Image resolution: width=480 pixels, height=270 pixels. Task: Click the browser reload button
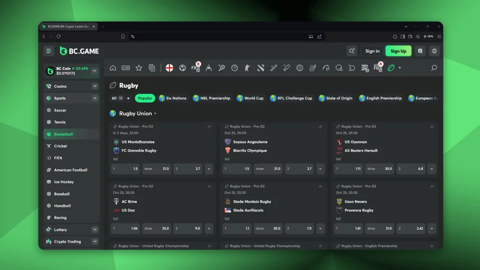tap(59, 37)
